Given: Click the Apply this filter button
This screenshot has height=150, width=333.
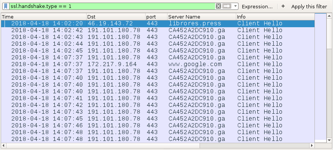Looking at the screenshot, I should click(x=309, y=6).
